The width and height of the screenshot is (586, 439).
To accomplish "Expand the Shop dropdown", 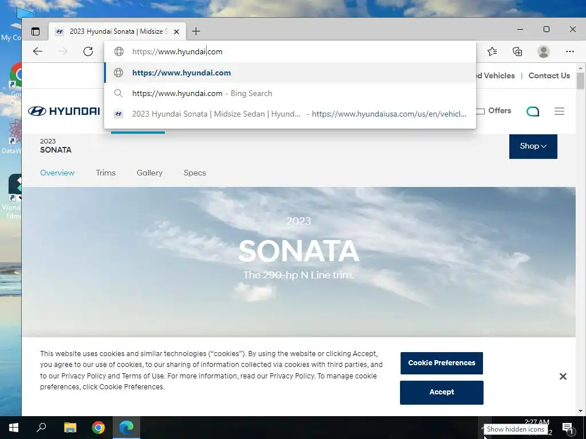I will tap(533, 146).
